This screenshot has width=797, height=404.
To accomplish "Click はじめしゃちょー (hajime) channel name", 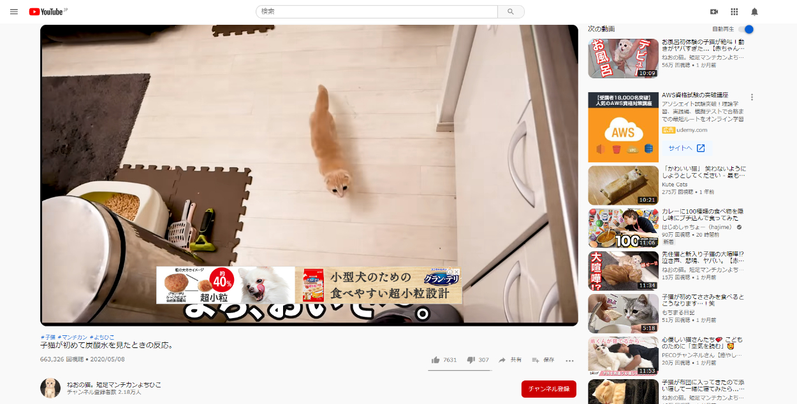I will tap(698, 227).
